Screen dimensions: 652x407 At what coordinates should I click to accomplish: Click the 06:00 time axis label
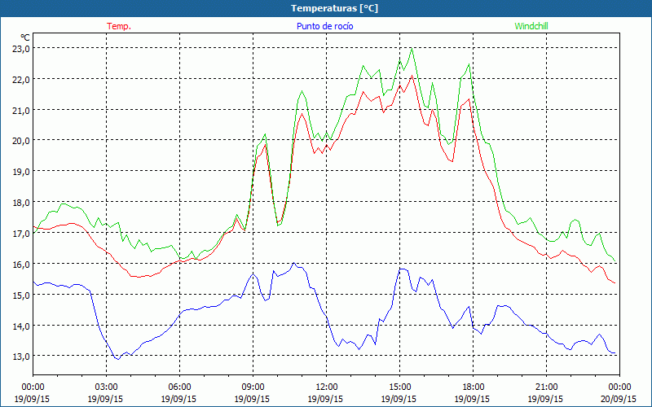[179, 387]
